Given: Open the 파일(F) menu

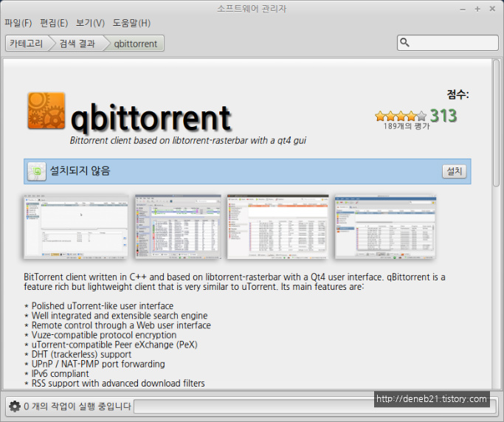Looking at the screenshot, I should [18, 23].
